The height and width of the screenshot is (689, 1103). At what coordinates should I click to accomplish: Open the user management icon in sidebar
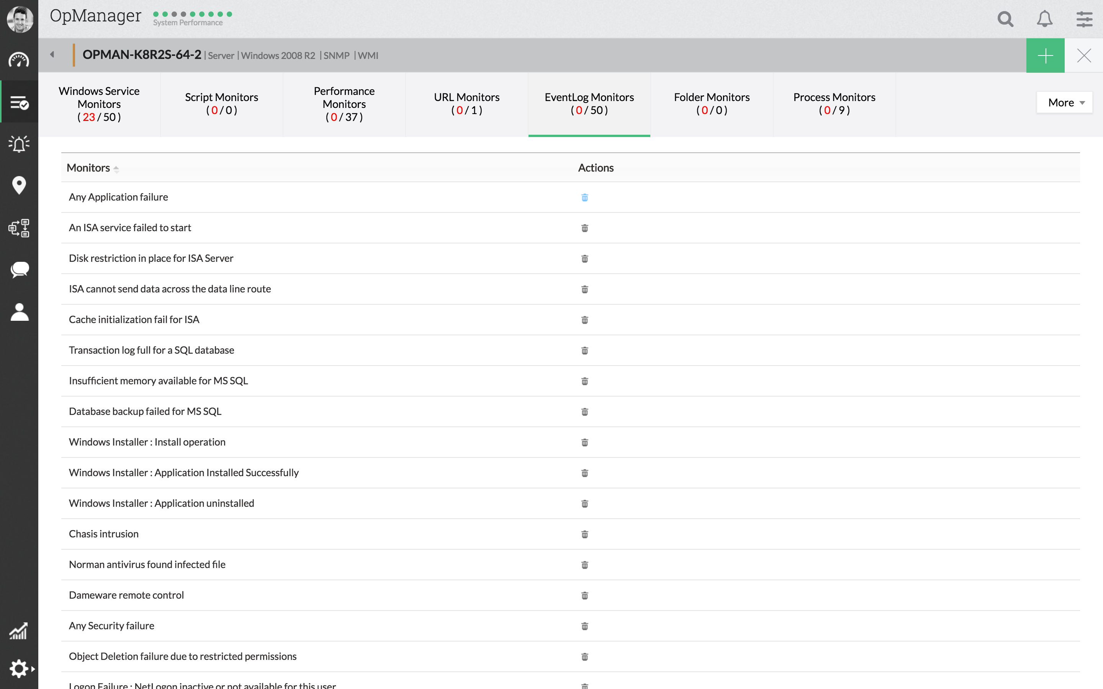tap(19, 312)
